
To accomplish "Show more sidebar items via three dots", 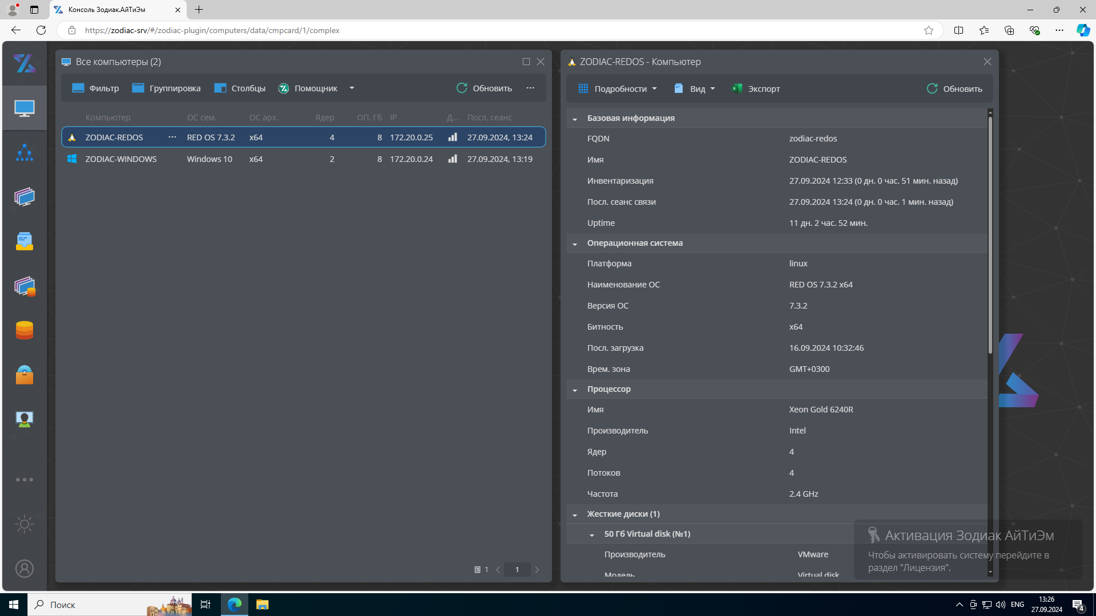I will pyautogui.click(x=25, y=480).
